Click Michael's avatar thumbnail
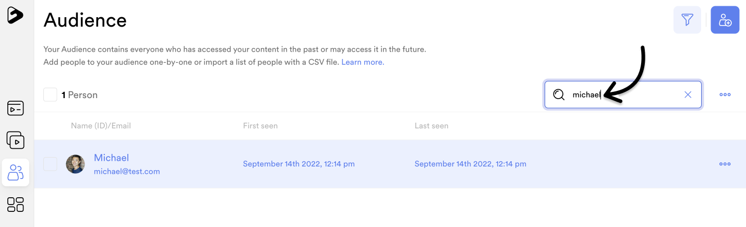This screenshot has height=227, width=746. pyautogui.click(x=76, y=164)
